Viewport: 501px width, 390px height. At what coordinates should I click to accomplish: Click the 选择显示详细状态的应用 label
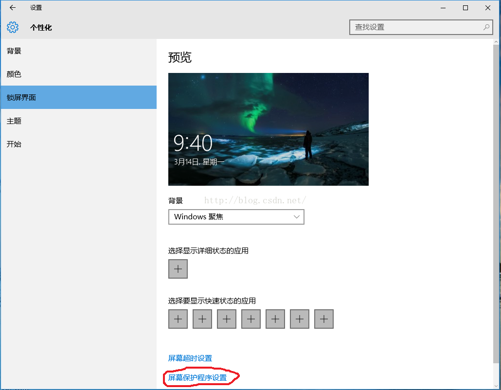click(x=208, y=251)
